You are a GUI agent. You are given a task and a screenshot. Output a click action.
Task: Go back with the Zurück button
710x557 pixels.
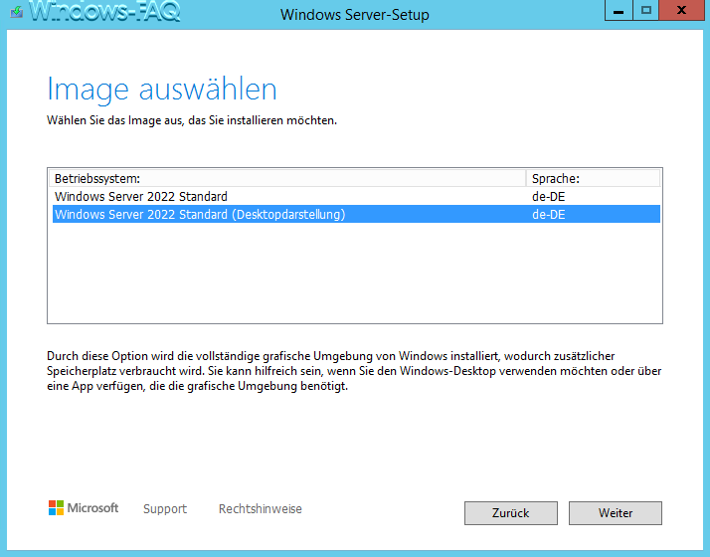tap(511, 513)
